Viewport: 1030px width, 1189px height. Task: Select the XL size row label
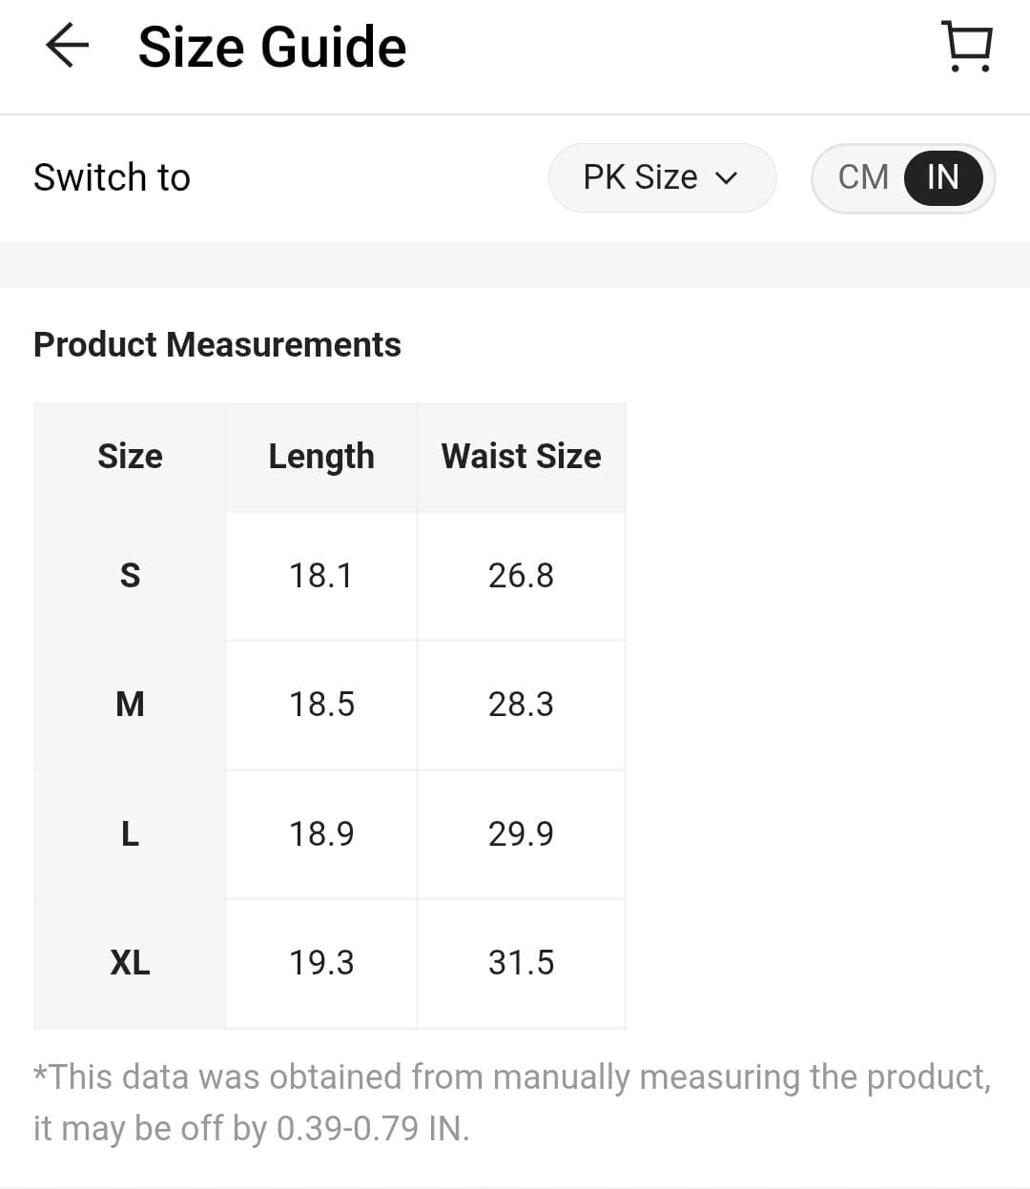tap(130, 963)
